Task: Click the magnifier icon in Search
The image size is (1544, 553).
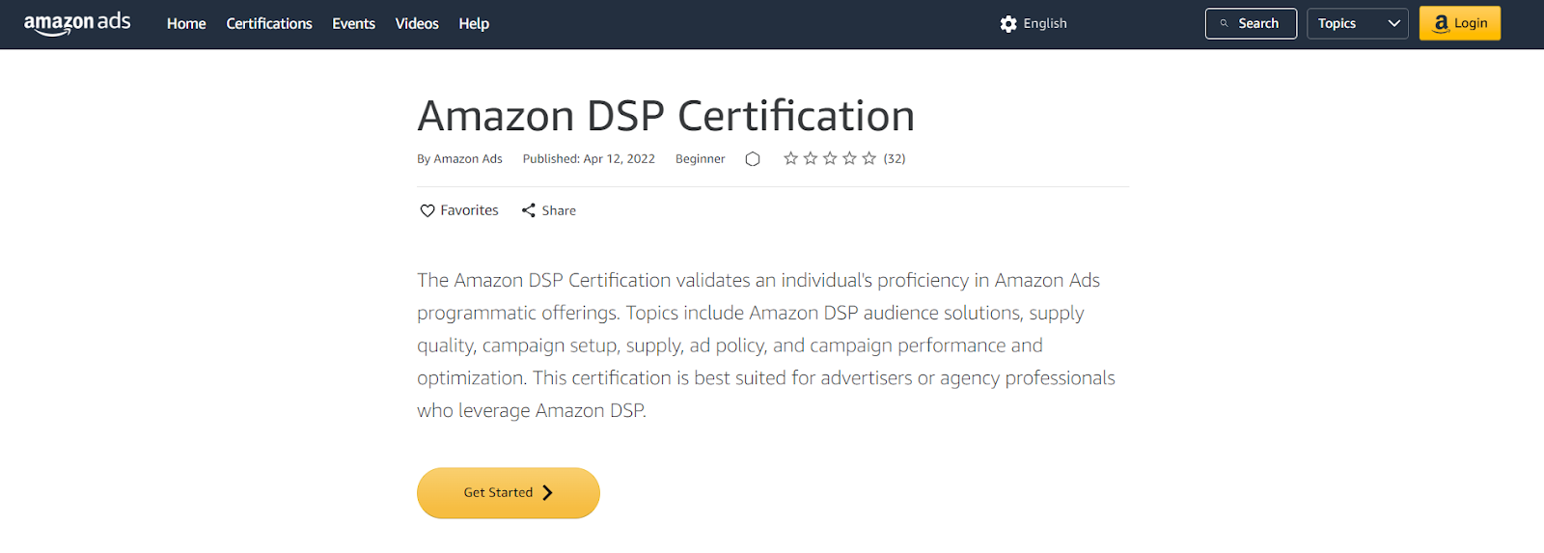Action: [x=1224, y=23]
